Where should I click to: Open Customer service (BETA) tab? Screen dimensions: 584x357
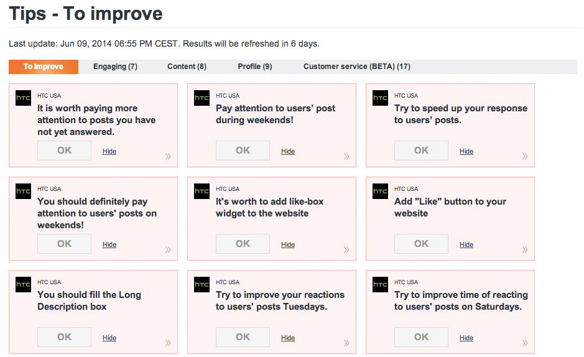[x=356, y=67]
